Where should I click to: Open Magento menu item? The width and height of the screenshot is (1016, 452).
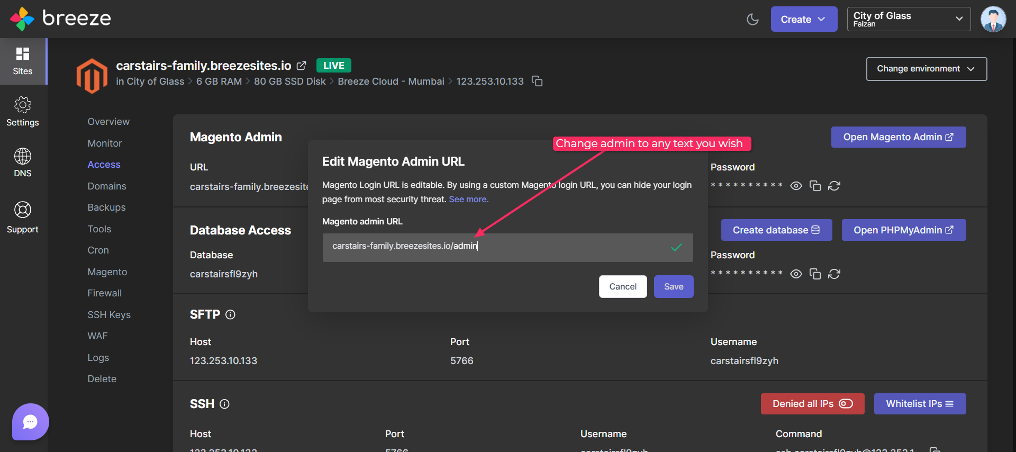pyautogui.click(x=107, y=272)
